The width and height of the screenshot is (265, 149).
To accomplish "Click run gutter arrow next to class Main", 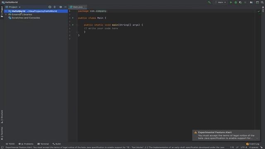I will [x=73, y=18].
